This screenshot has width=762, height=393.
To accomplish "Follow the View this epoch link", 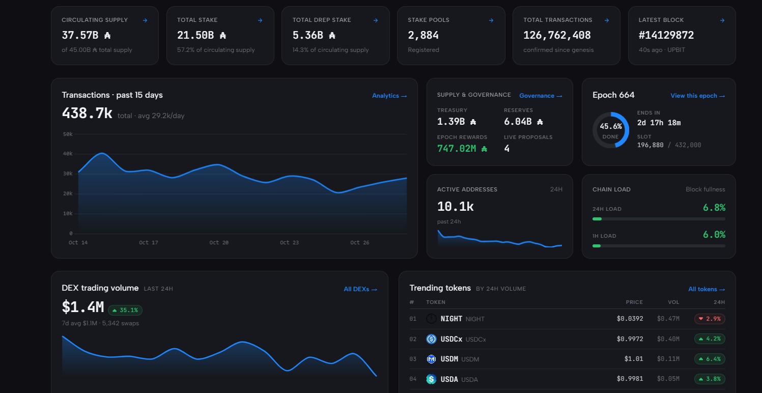I will point(698,96).
